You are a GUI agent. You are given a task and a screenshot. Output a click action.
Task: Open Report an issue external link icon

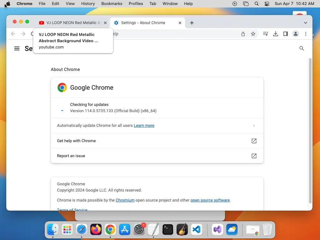(254, 156)
